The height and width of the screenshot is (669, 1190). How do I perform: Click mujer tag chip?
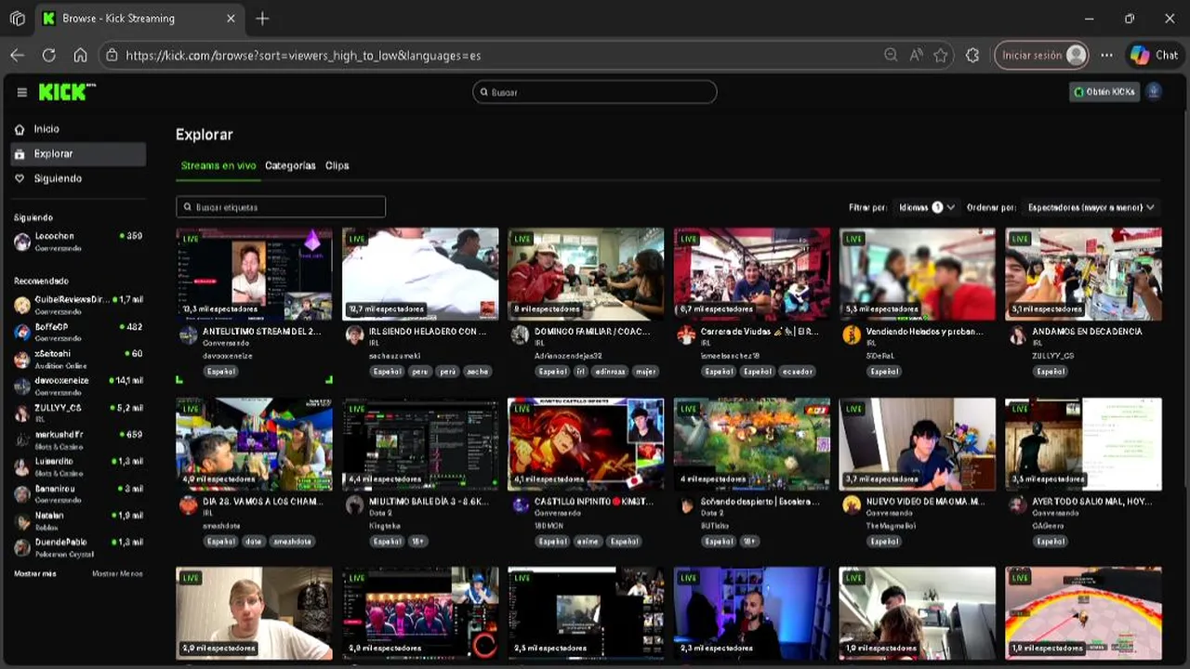click(645, 371)
